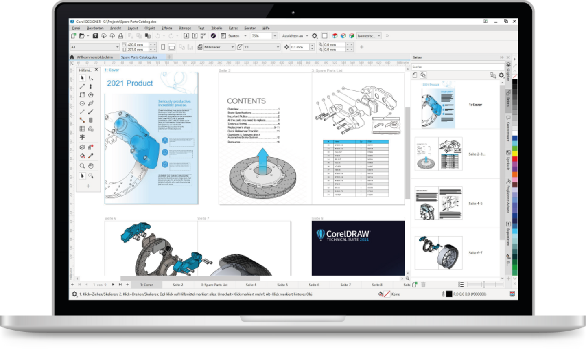Toggle portrait page orientation
The image size is (586, 351).
click(163, 47)
